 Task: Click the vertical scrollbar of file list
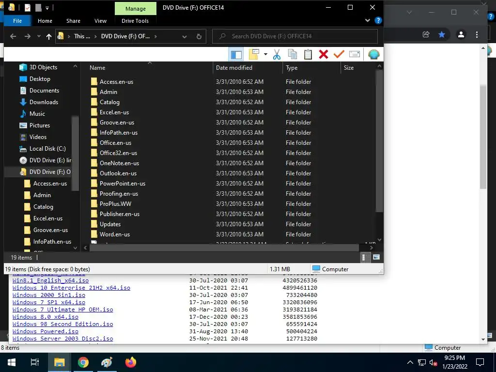(379, 141)
